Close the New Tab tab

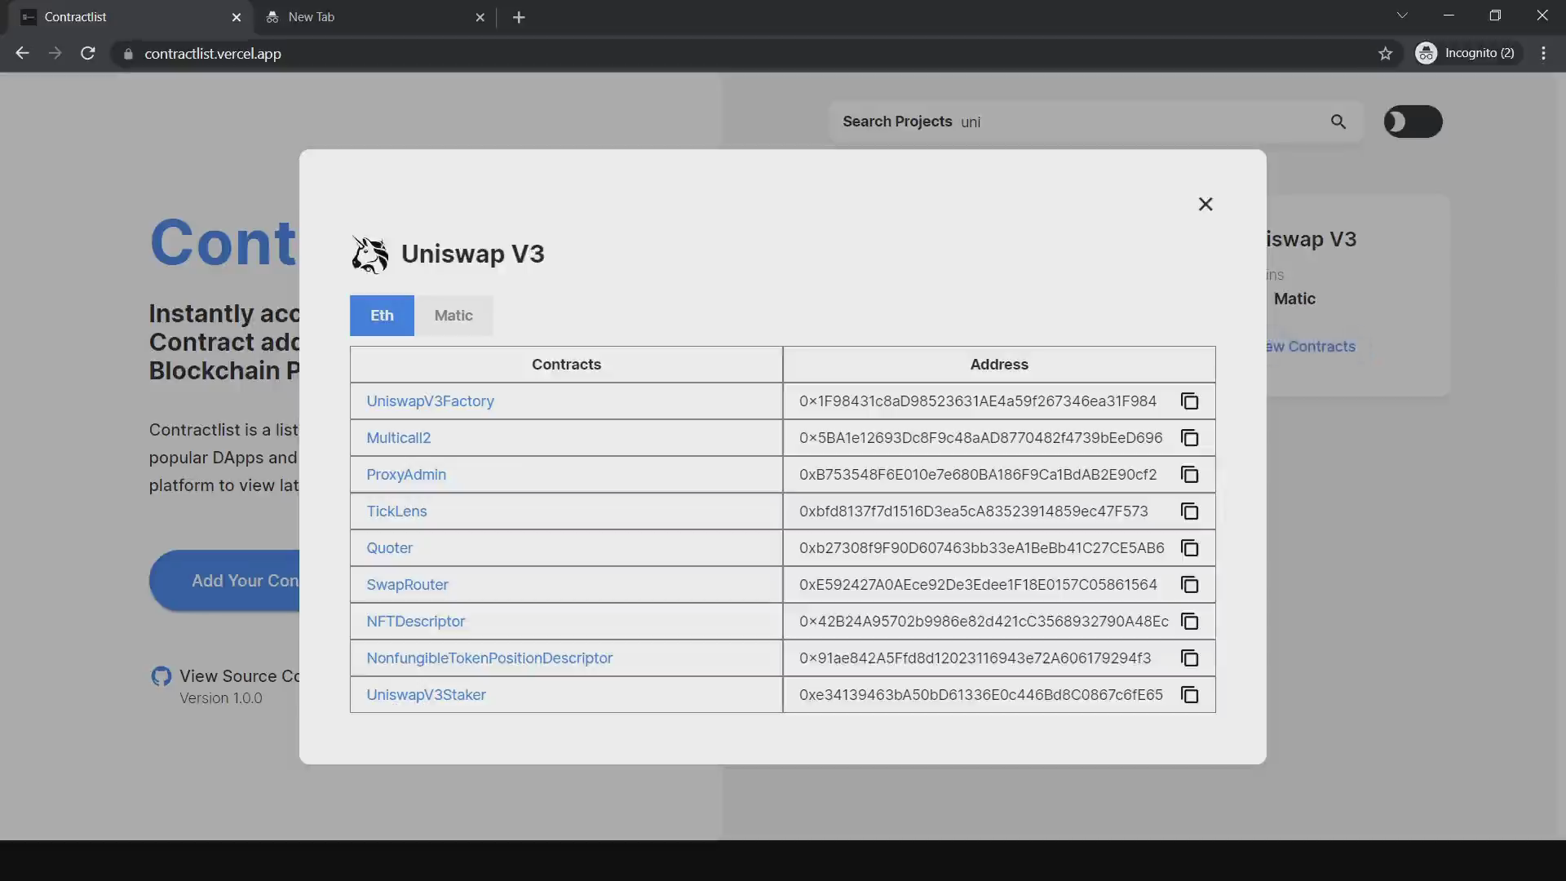[x=480, y=17]
